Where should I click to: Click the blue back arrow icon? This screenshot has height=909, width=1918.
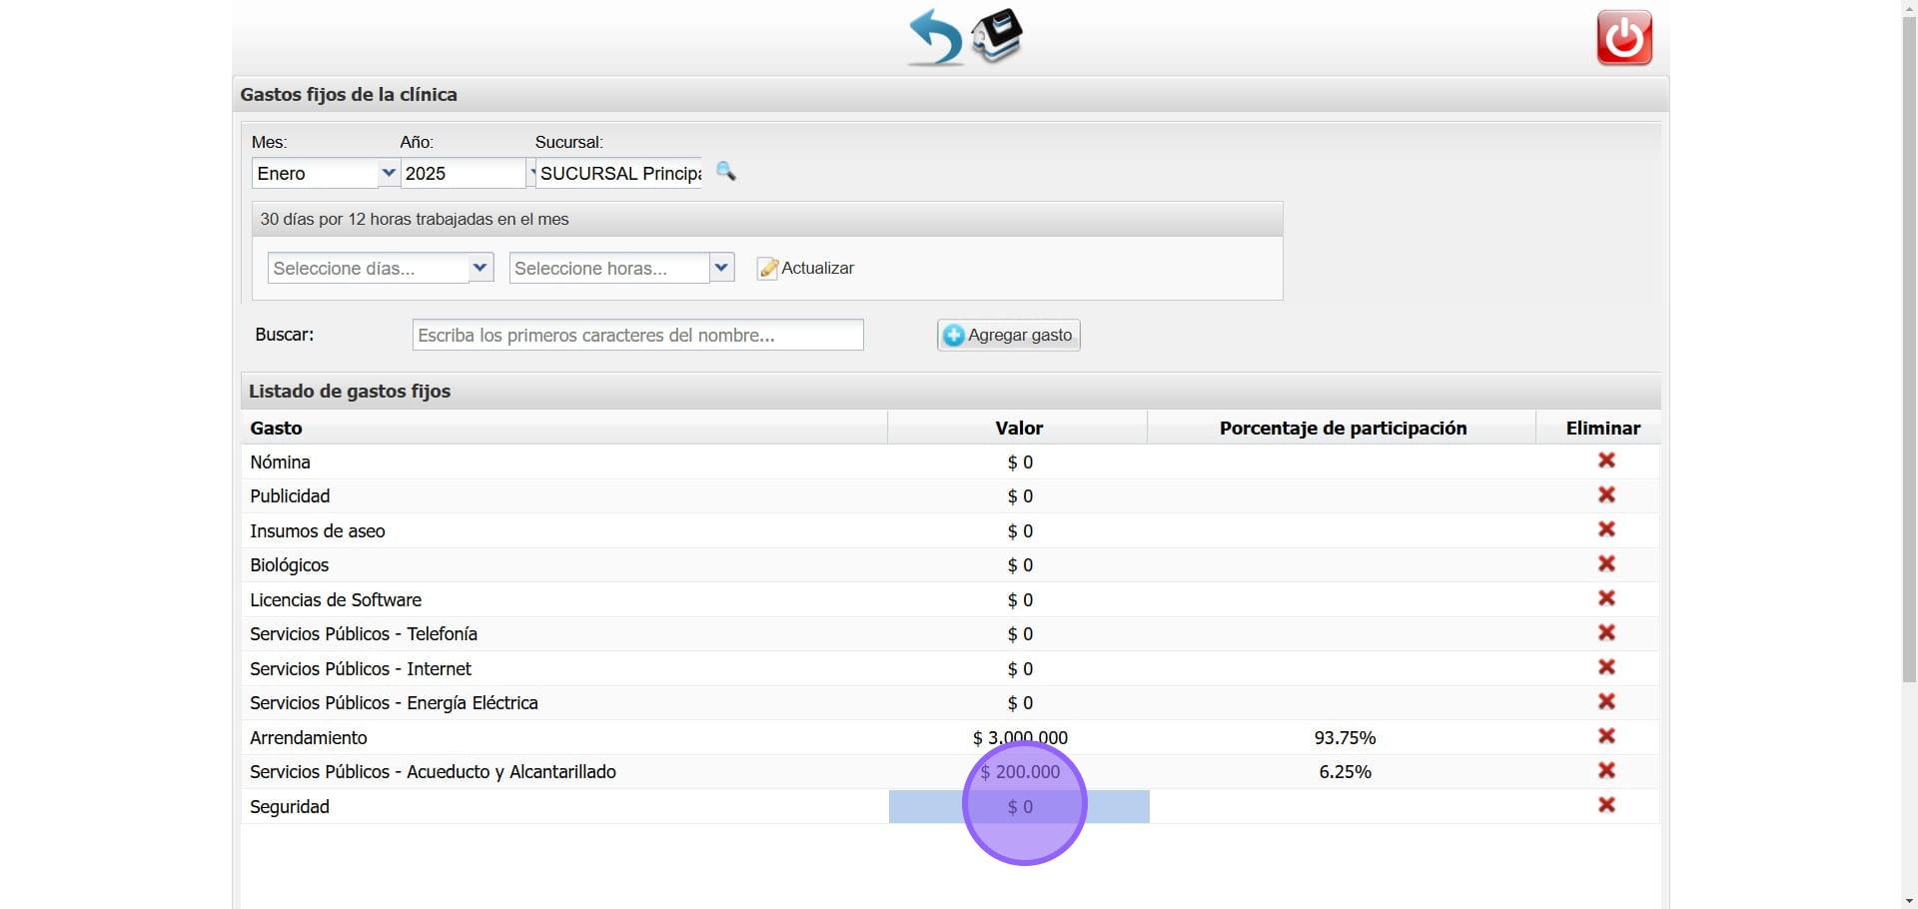935,38
